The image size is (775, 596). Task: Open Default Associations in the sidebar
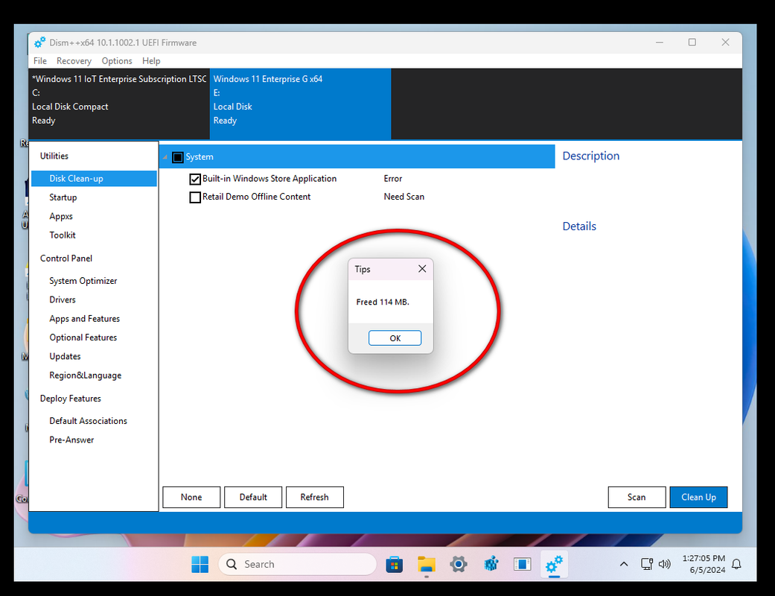88,421
